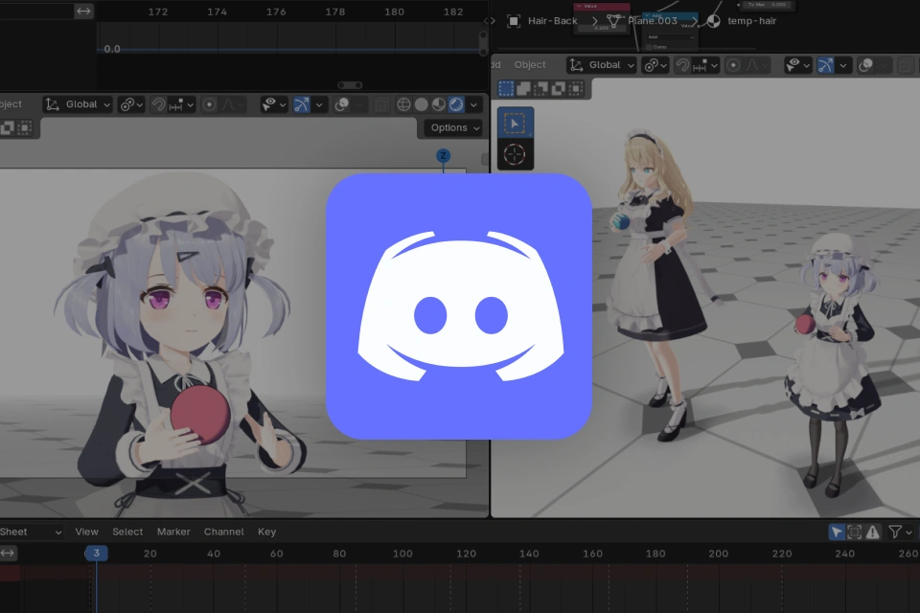This screenshot has width=920, height=613.
Task: Click the graph editor horizontal scrollbar handle
Action: tap(350, 85)
